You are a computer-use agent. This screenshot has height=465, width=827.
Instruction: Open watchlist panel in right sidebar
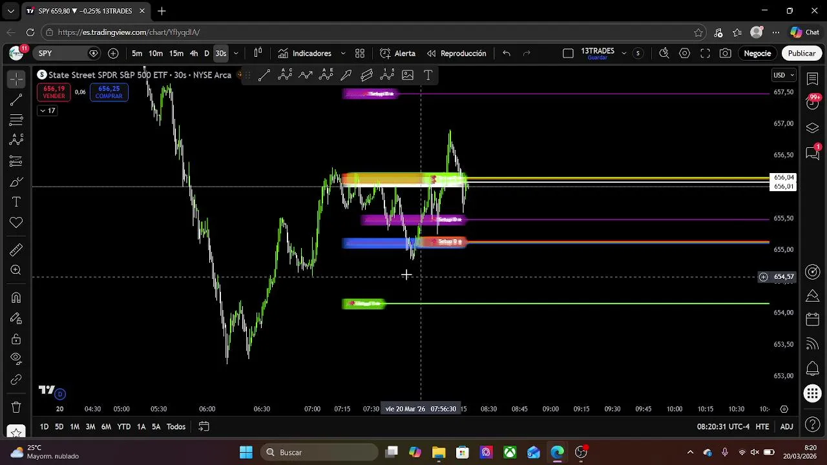coord(813,79)
